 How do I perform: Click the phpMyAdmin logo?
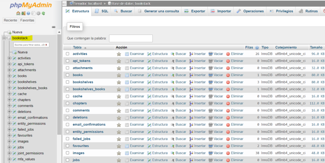pos(31,5)
